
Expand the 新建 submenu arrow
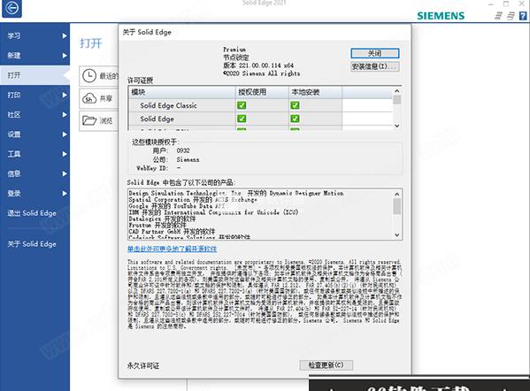tap(65, 56)
